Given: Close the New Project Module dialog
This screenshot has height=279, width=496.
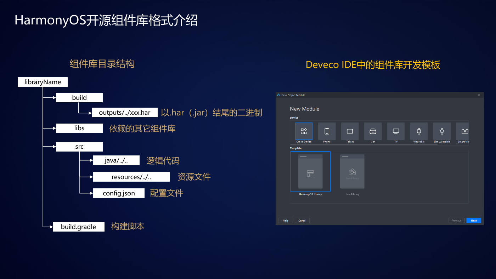Looking at the screenshot, I should (479, 95).
